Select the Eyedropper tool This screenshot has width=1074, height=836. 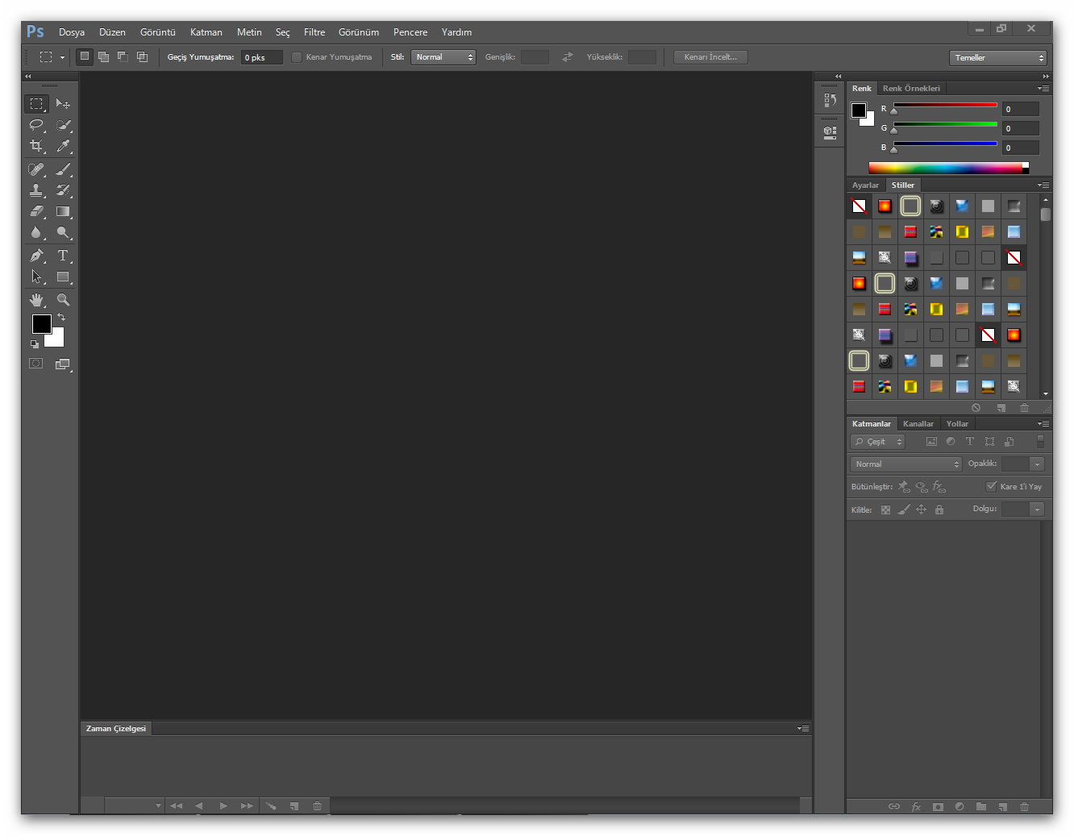point(63,146)
